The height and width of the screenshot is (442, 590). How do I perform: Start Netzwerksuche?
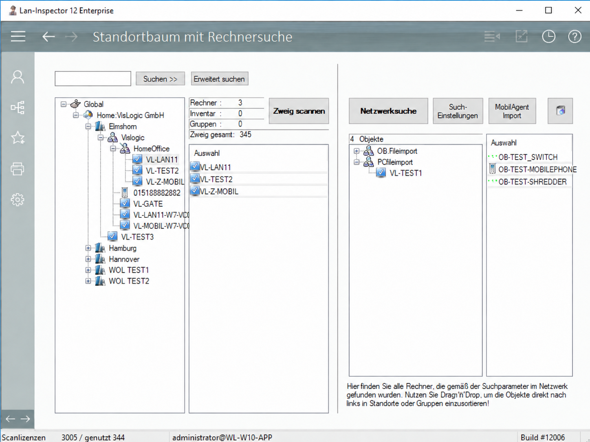[x=388, y=111]
